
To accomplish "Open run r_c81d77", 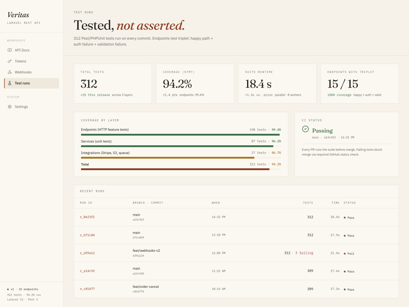I will pos(88,289).
